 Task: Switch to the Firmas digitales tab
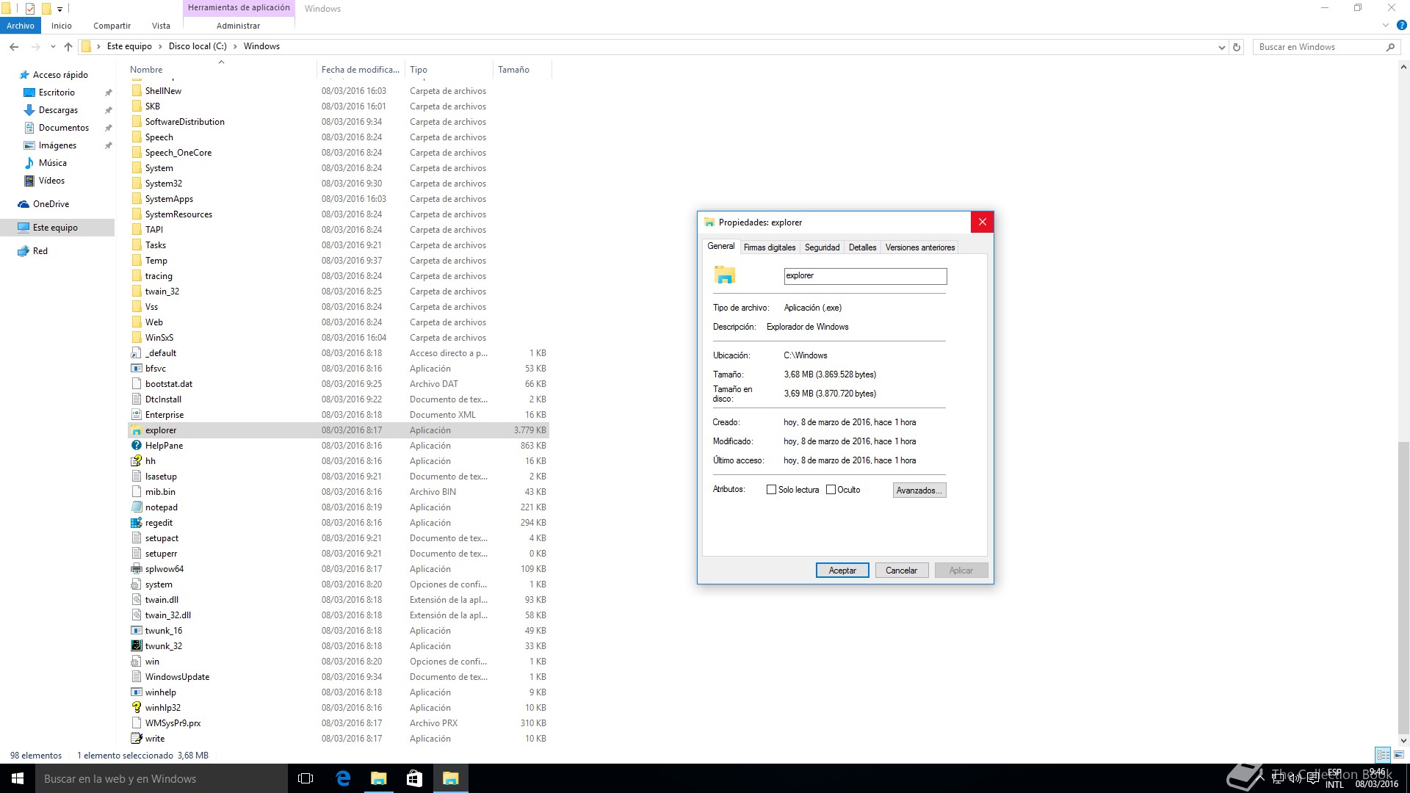point(770,247)
